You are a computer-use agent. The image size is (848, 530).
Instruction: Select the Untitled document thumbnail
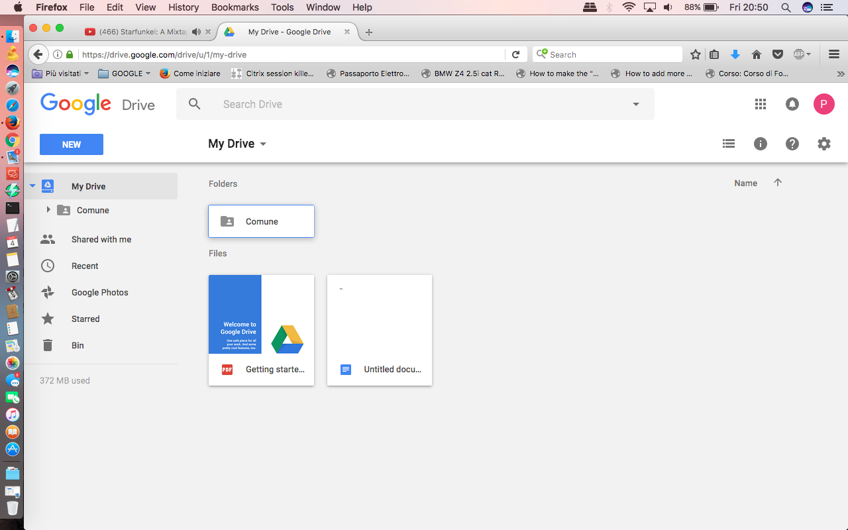tap(380, 330)
